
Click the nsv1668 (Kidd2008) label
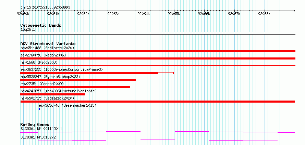(x=39, y=62)
